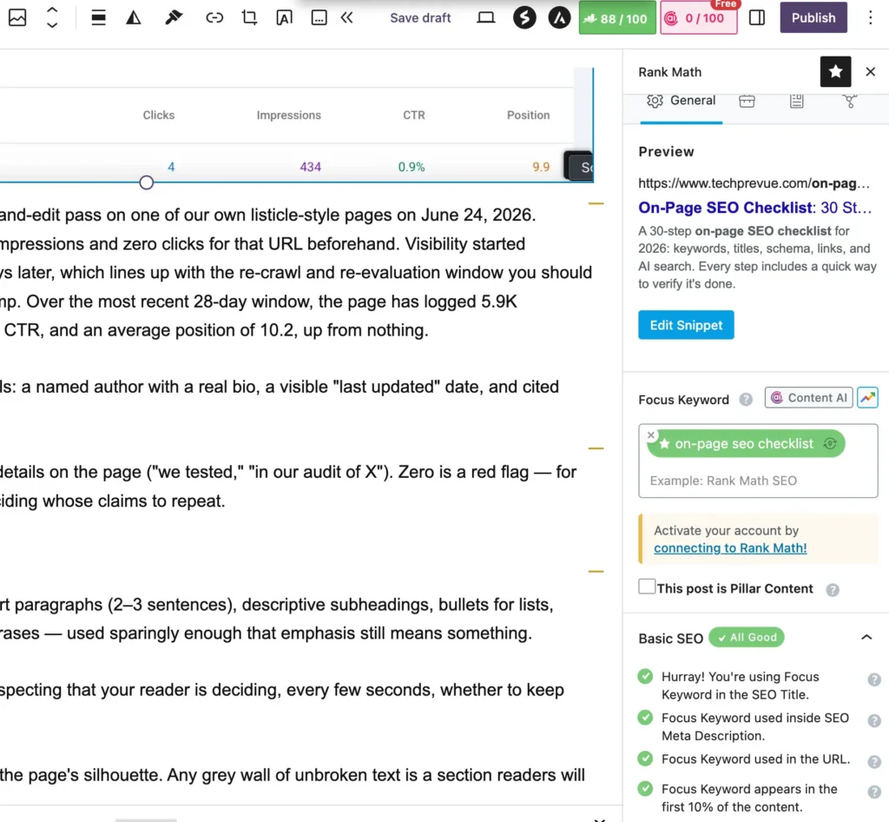Remove the on-page seo checklist keyword
The height and width of the screenshot is (822, 889).
[x=651, y=435]
